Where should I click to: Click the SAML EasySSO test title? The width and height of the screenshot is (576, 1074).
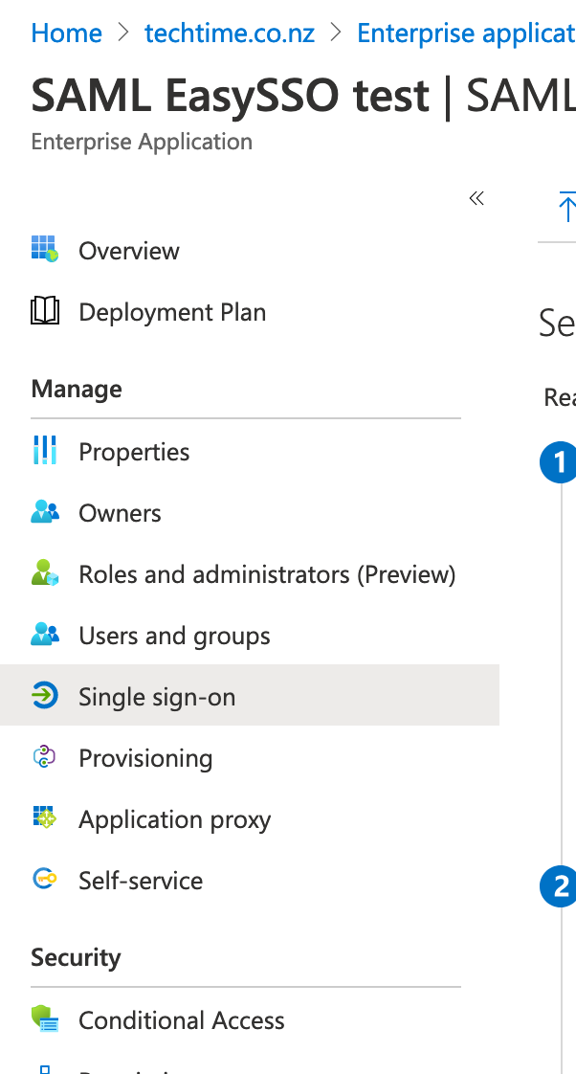click(231, 95)
